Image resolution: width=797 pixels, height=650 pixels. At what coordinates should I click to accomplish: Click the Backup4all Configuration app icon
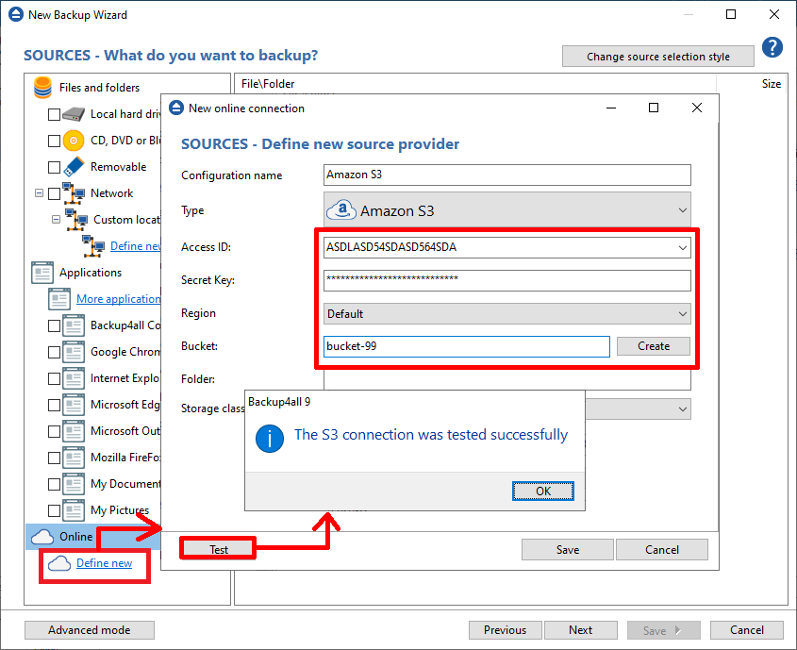pyautogui.click(x=74, y=325)
